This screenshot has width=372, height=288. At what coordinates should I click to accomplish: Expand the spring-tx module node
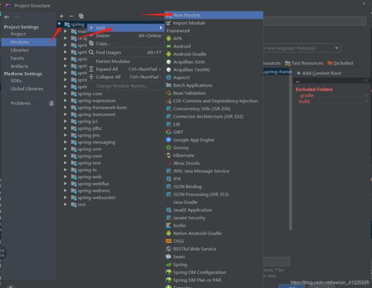pos(65,170)
